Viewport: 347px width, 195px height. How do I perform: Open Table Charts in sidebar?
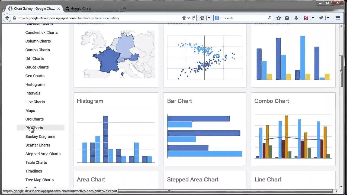point(36,162)
